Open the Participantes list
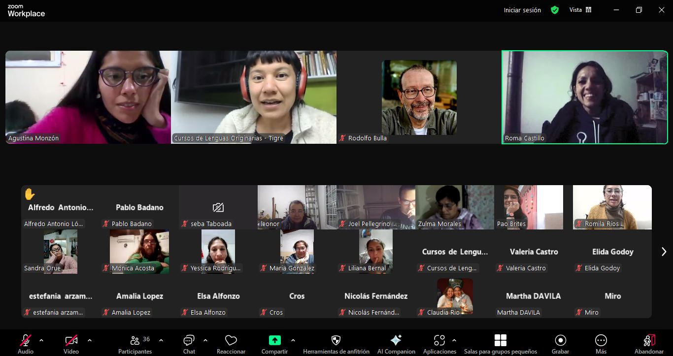Screen dimensions: 673x356 tap(135, 343)
